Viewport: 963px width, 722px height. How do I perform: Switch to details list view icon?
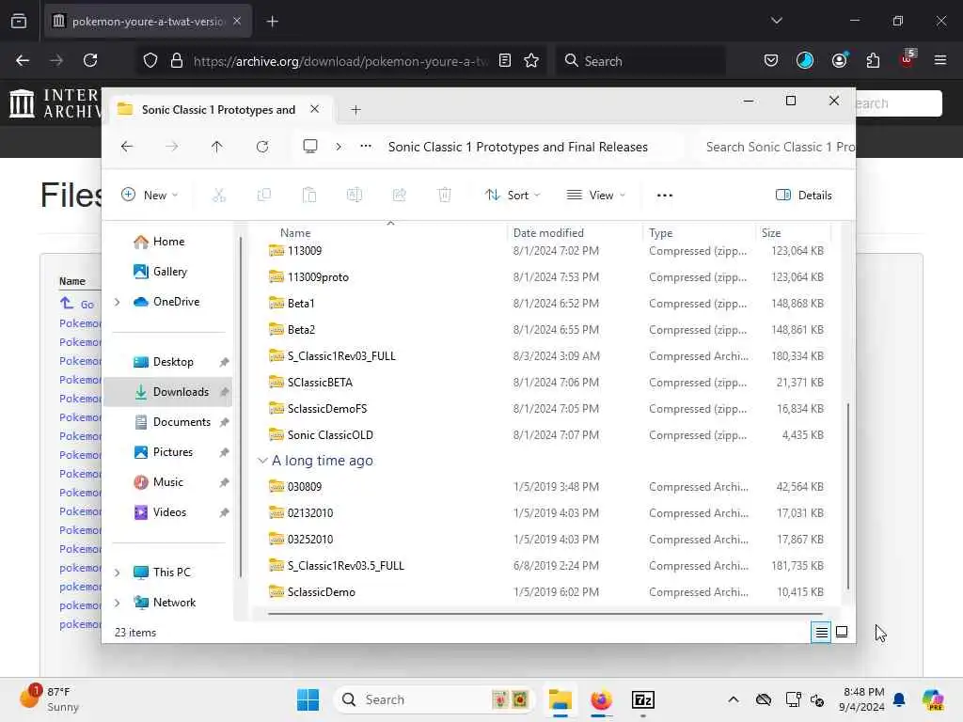click(820, 632)
